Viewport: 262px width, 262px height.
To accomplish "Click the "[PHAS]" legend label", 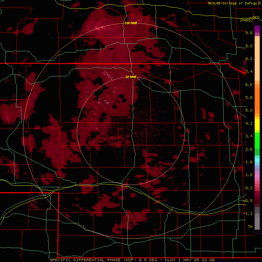I will tap(246, 20).
